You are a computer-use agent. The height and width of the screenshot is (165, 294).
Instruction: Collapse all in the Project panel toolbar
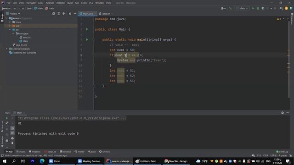coord(64,14)
